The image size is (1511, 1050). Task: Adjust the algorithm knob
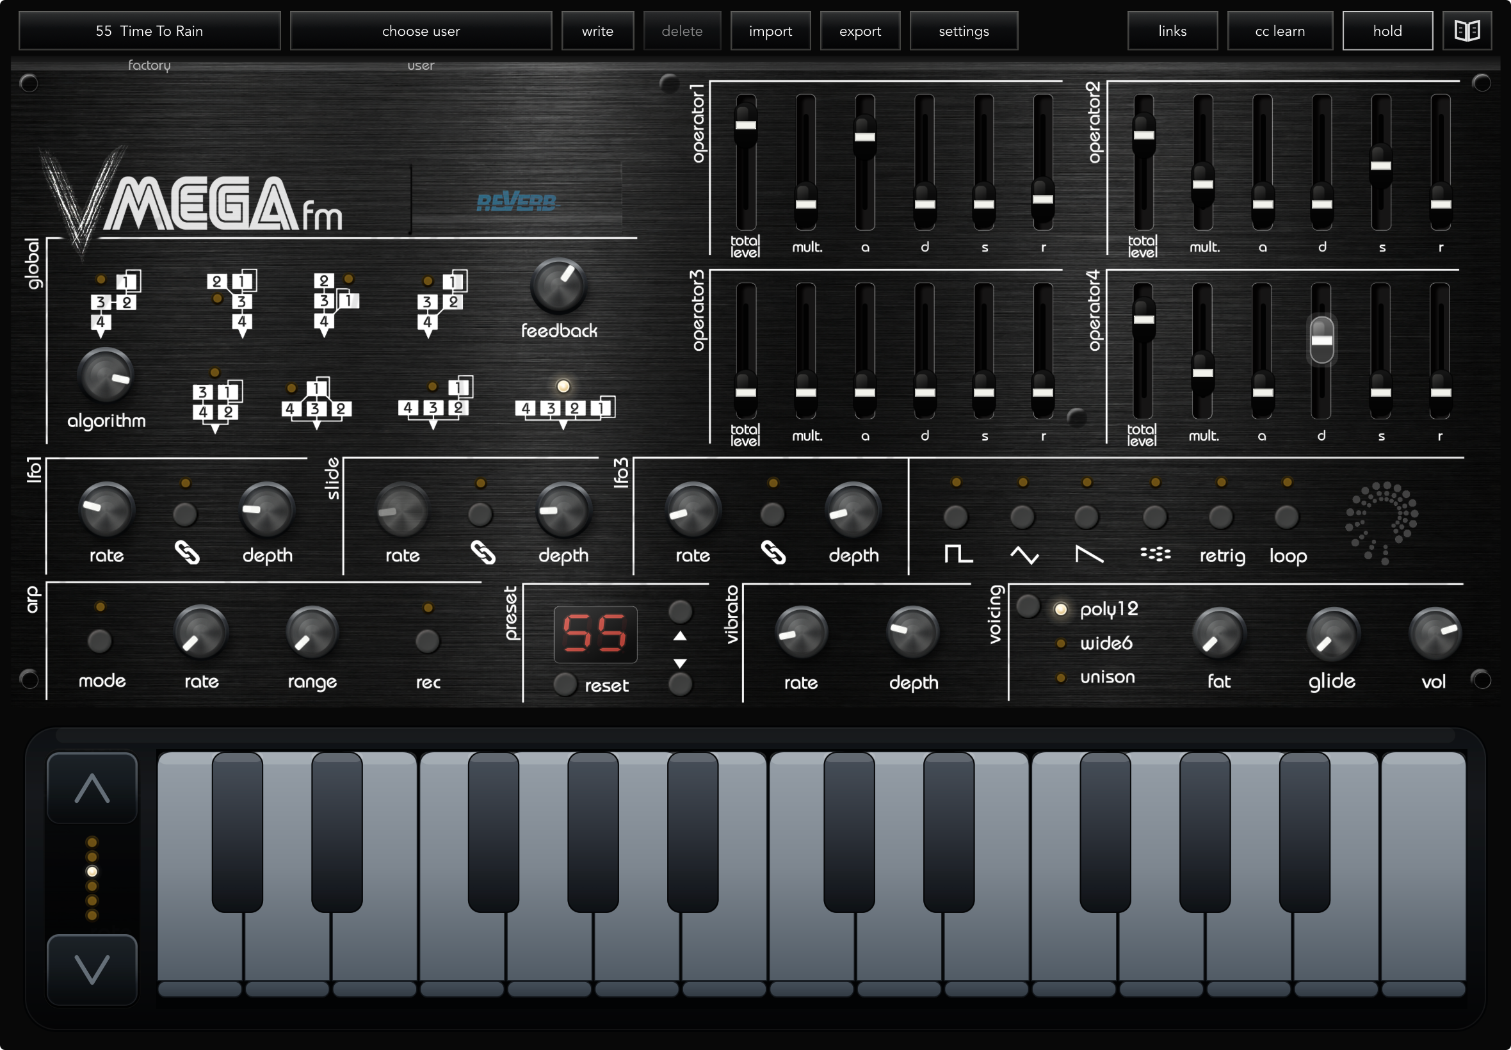(105, 375)
